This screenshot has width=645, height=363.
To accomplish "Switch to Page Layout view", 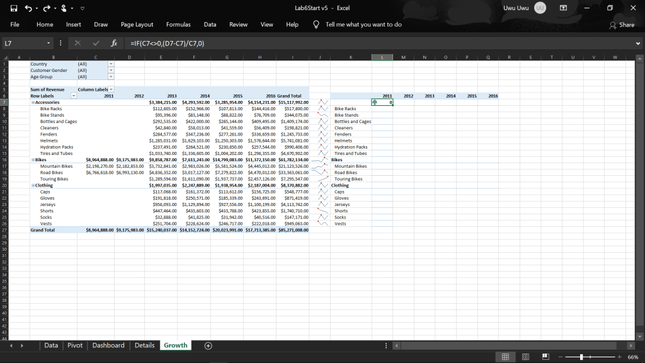I will pos(526,357).
